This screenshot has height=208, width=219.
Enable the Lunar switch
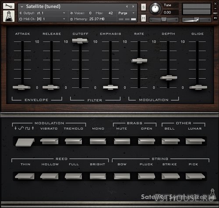[195, 142]
